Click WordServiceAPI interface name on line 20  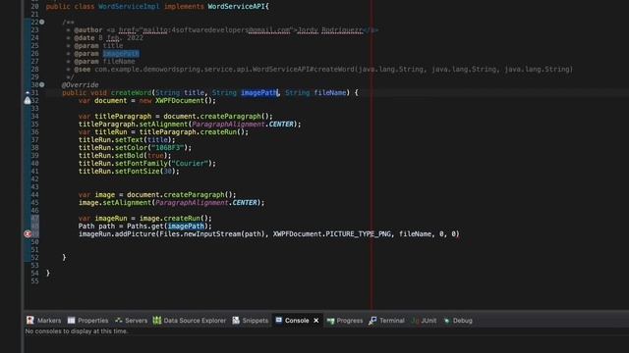click(x=236, y=7)
